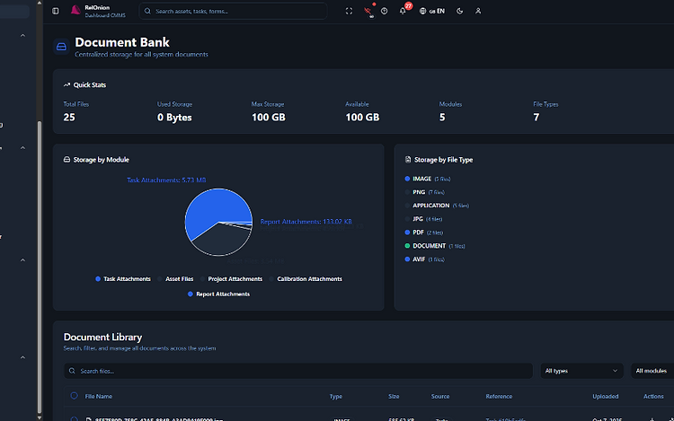Click the RelOnion logo
674x421 pixels.
click(x=75, y=11)
